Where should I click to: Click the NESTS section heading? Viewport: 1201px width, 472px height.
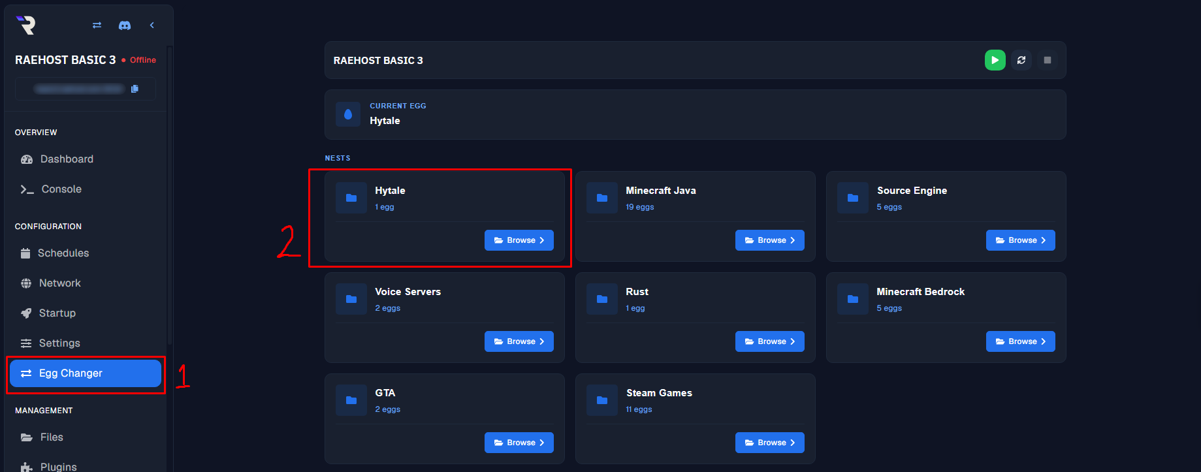[x=338, y=158]
